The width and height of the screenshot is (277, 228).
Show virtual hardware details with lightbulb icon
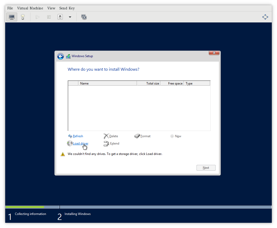coord(23,17)
